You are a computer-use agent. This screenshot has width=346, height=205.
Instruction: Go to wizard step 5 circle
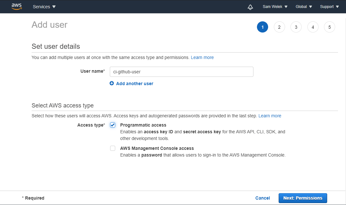330,27
